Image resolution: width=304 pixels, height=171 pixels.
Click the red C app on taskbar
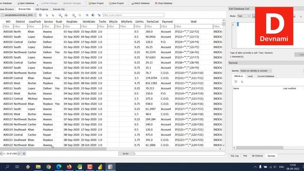[90, 167]
